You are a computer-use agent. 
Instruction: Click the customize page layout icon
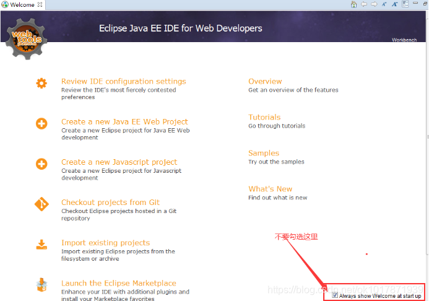[x=405, y=4]
